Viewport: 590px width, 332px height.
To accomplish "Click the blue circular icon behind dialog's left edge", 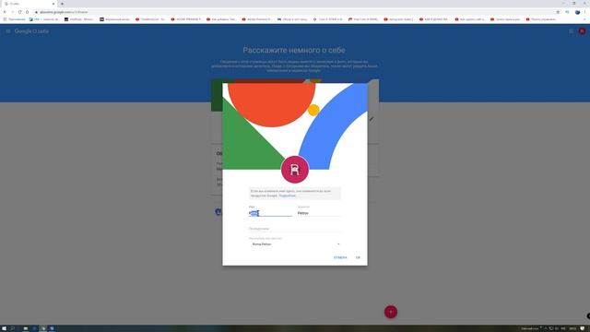I will [218, 212].
